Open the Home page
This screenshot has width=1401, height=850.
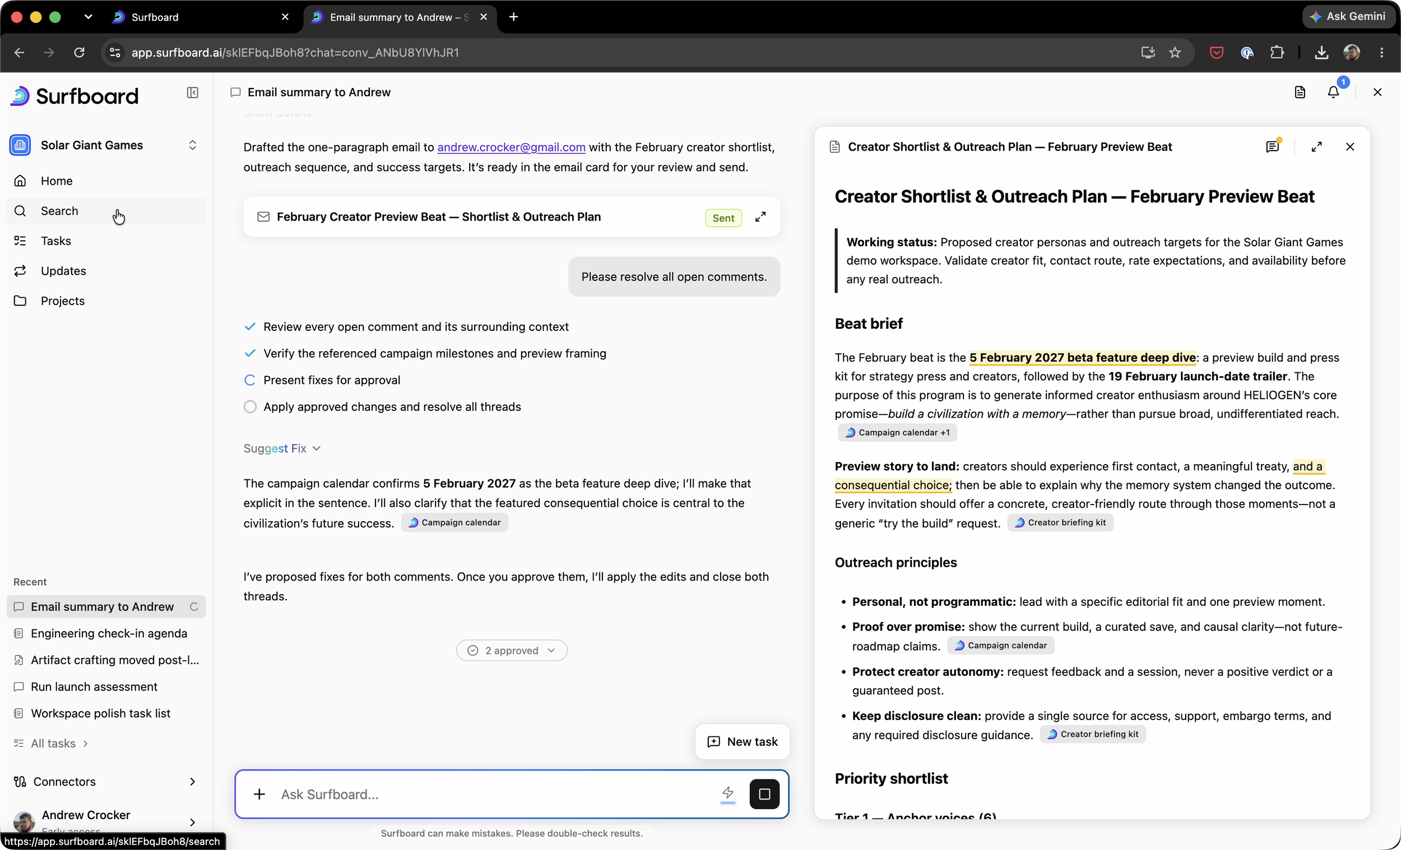(106, 181)
